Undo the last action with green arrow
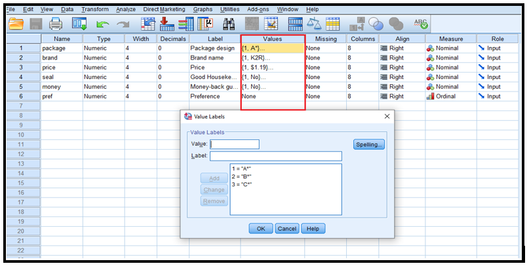 click(x=102, y=24)
